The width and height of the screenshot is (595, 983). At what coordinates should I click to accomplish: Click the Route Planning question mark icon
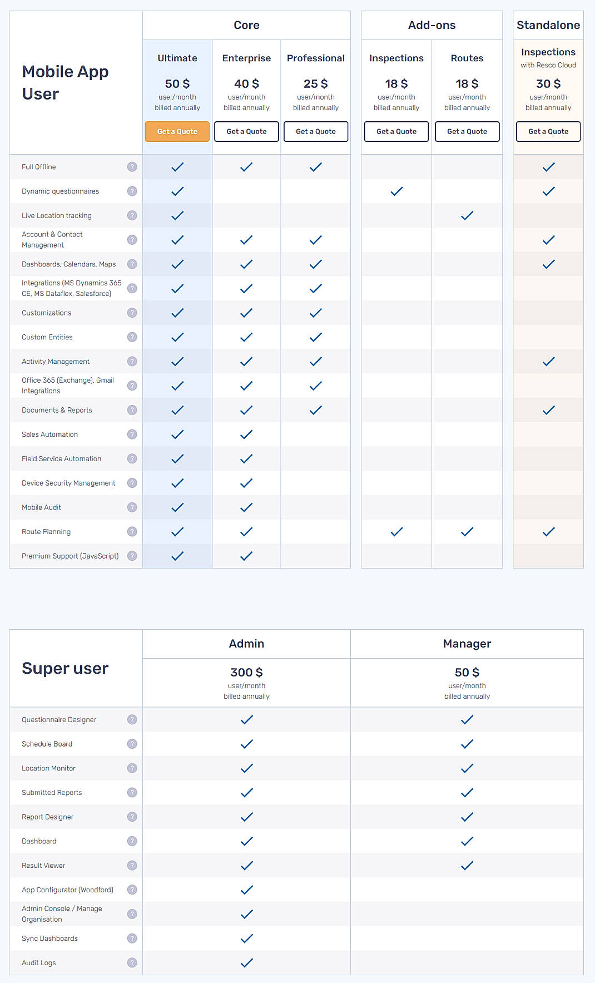132,531
